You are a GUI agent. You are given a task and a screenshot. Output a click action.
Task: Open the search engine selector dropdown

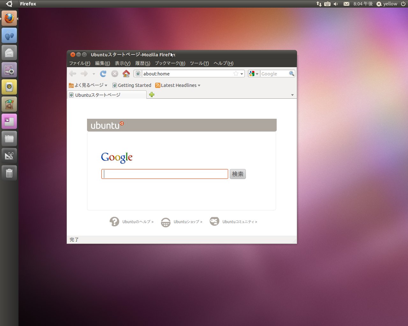[x=254, y=74]
